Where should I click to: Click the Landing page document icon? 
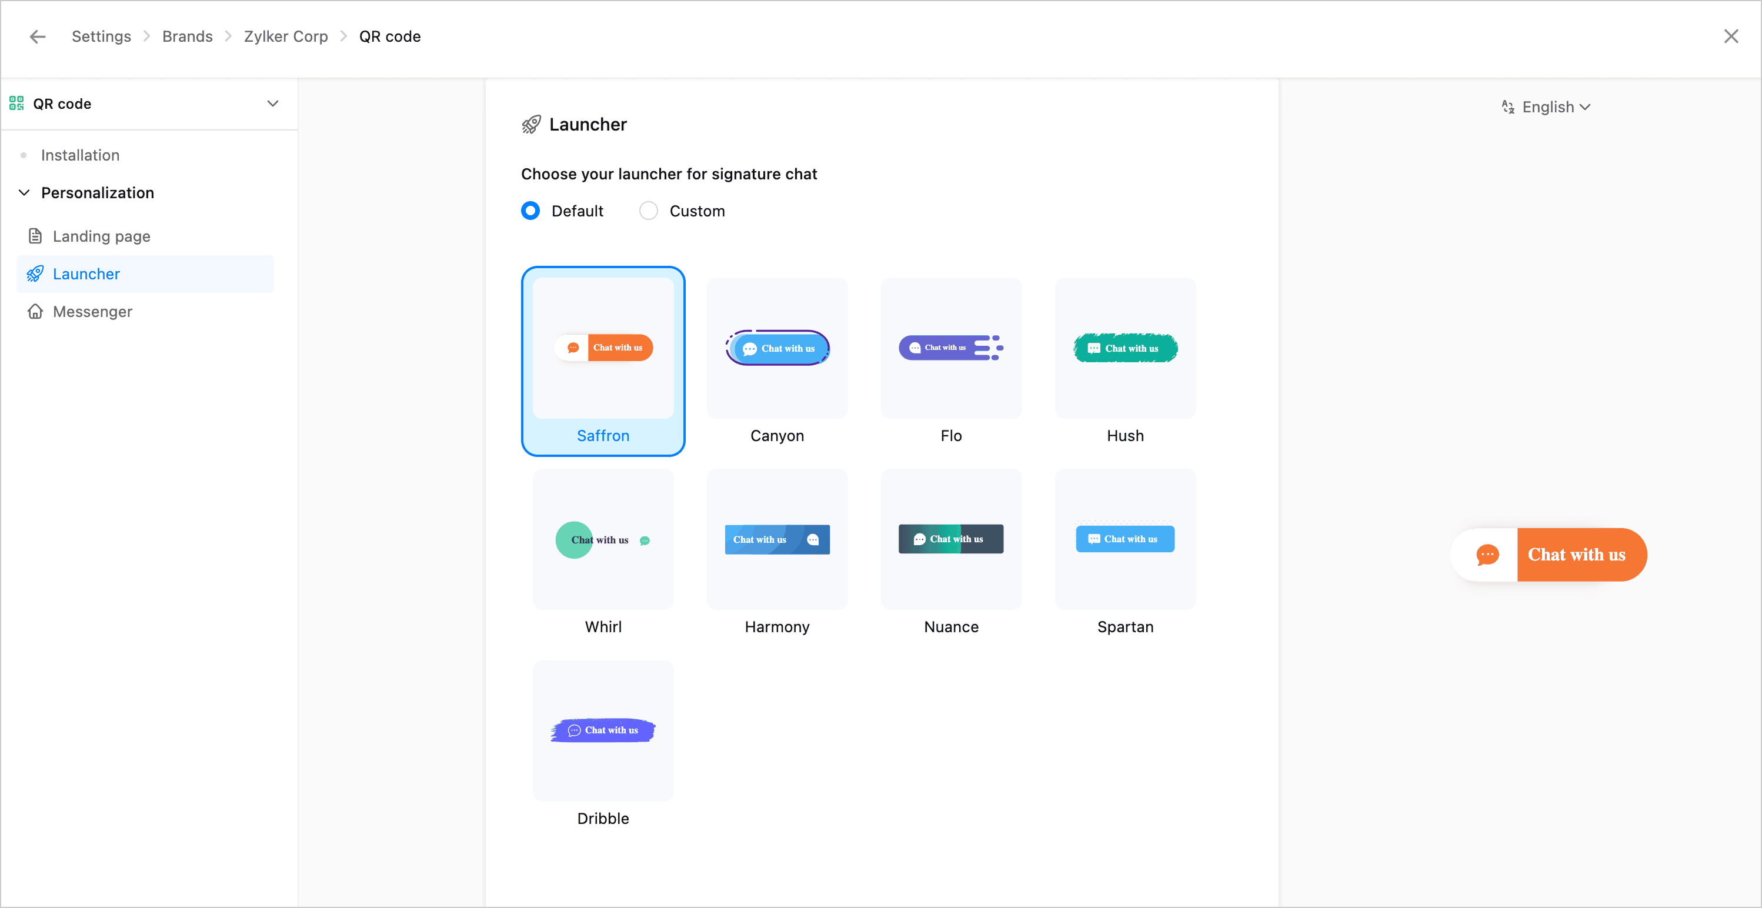(x=35, y=236)
